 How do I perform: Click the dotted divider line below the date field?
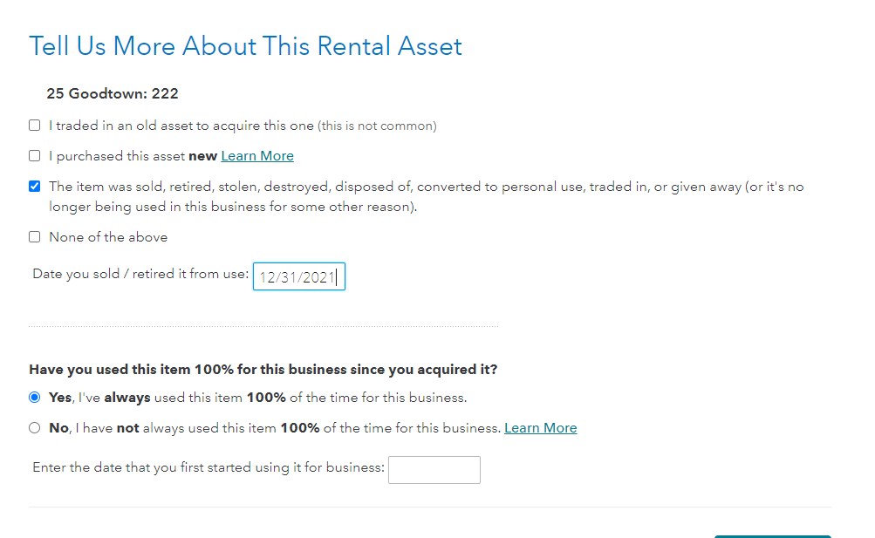[x=263, y=327]
